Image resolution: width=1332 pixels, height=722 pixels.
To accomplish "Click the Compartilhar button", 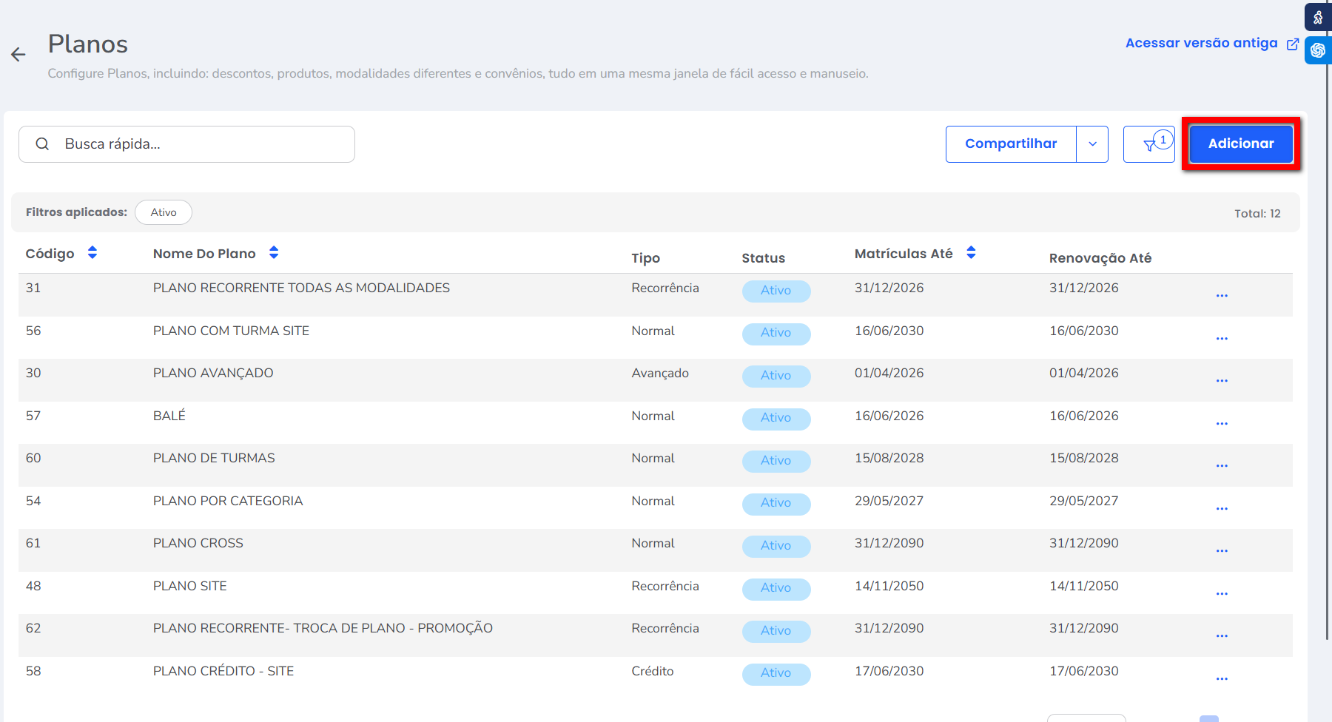I will 1011,144.
